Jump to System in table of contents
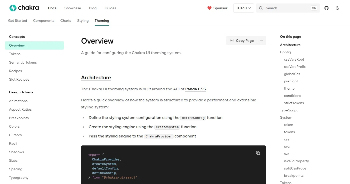 tap(286, 117)
